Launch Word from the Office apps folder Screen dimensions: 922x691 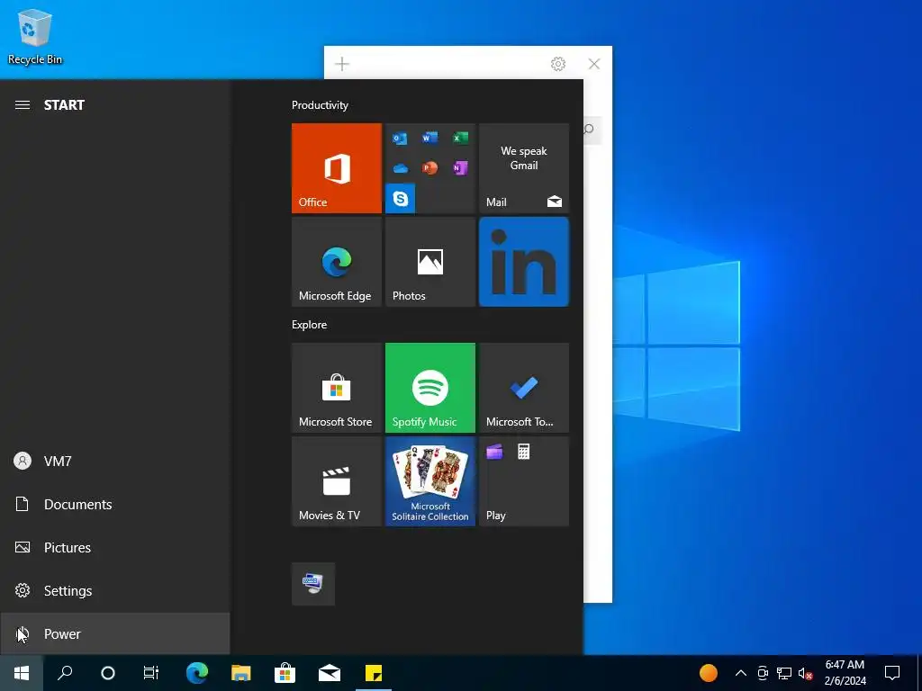click(429, 138)
